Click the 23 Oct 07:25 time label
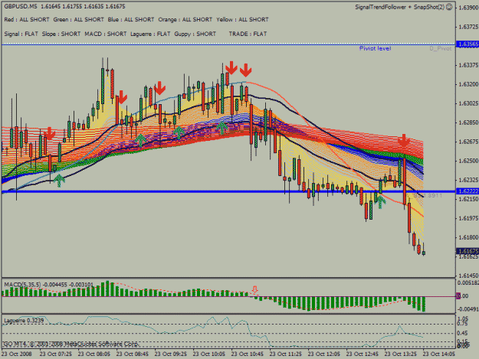The width and height of the screenshot is (479, 359). click(56, 354)
